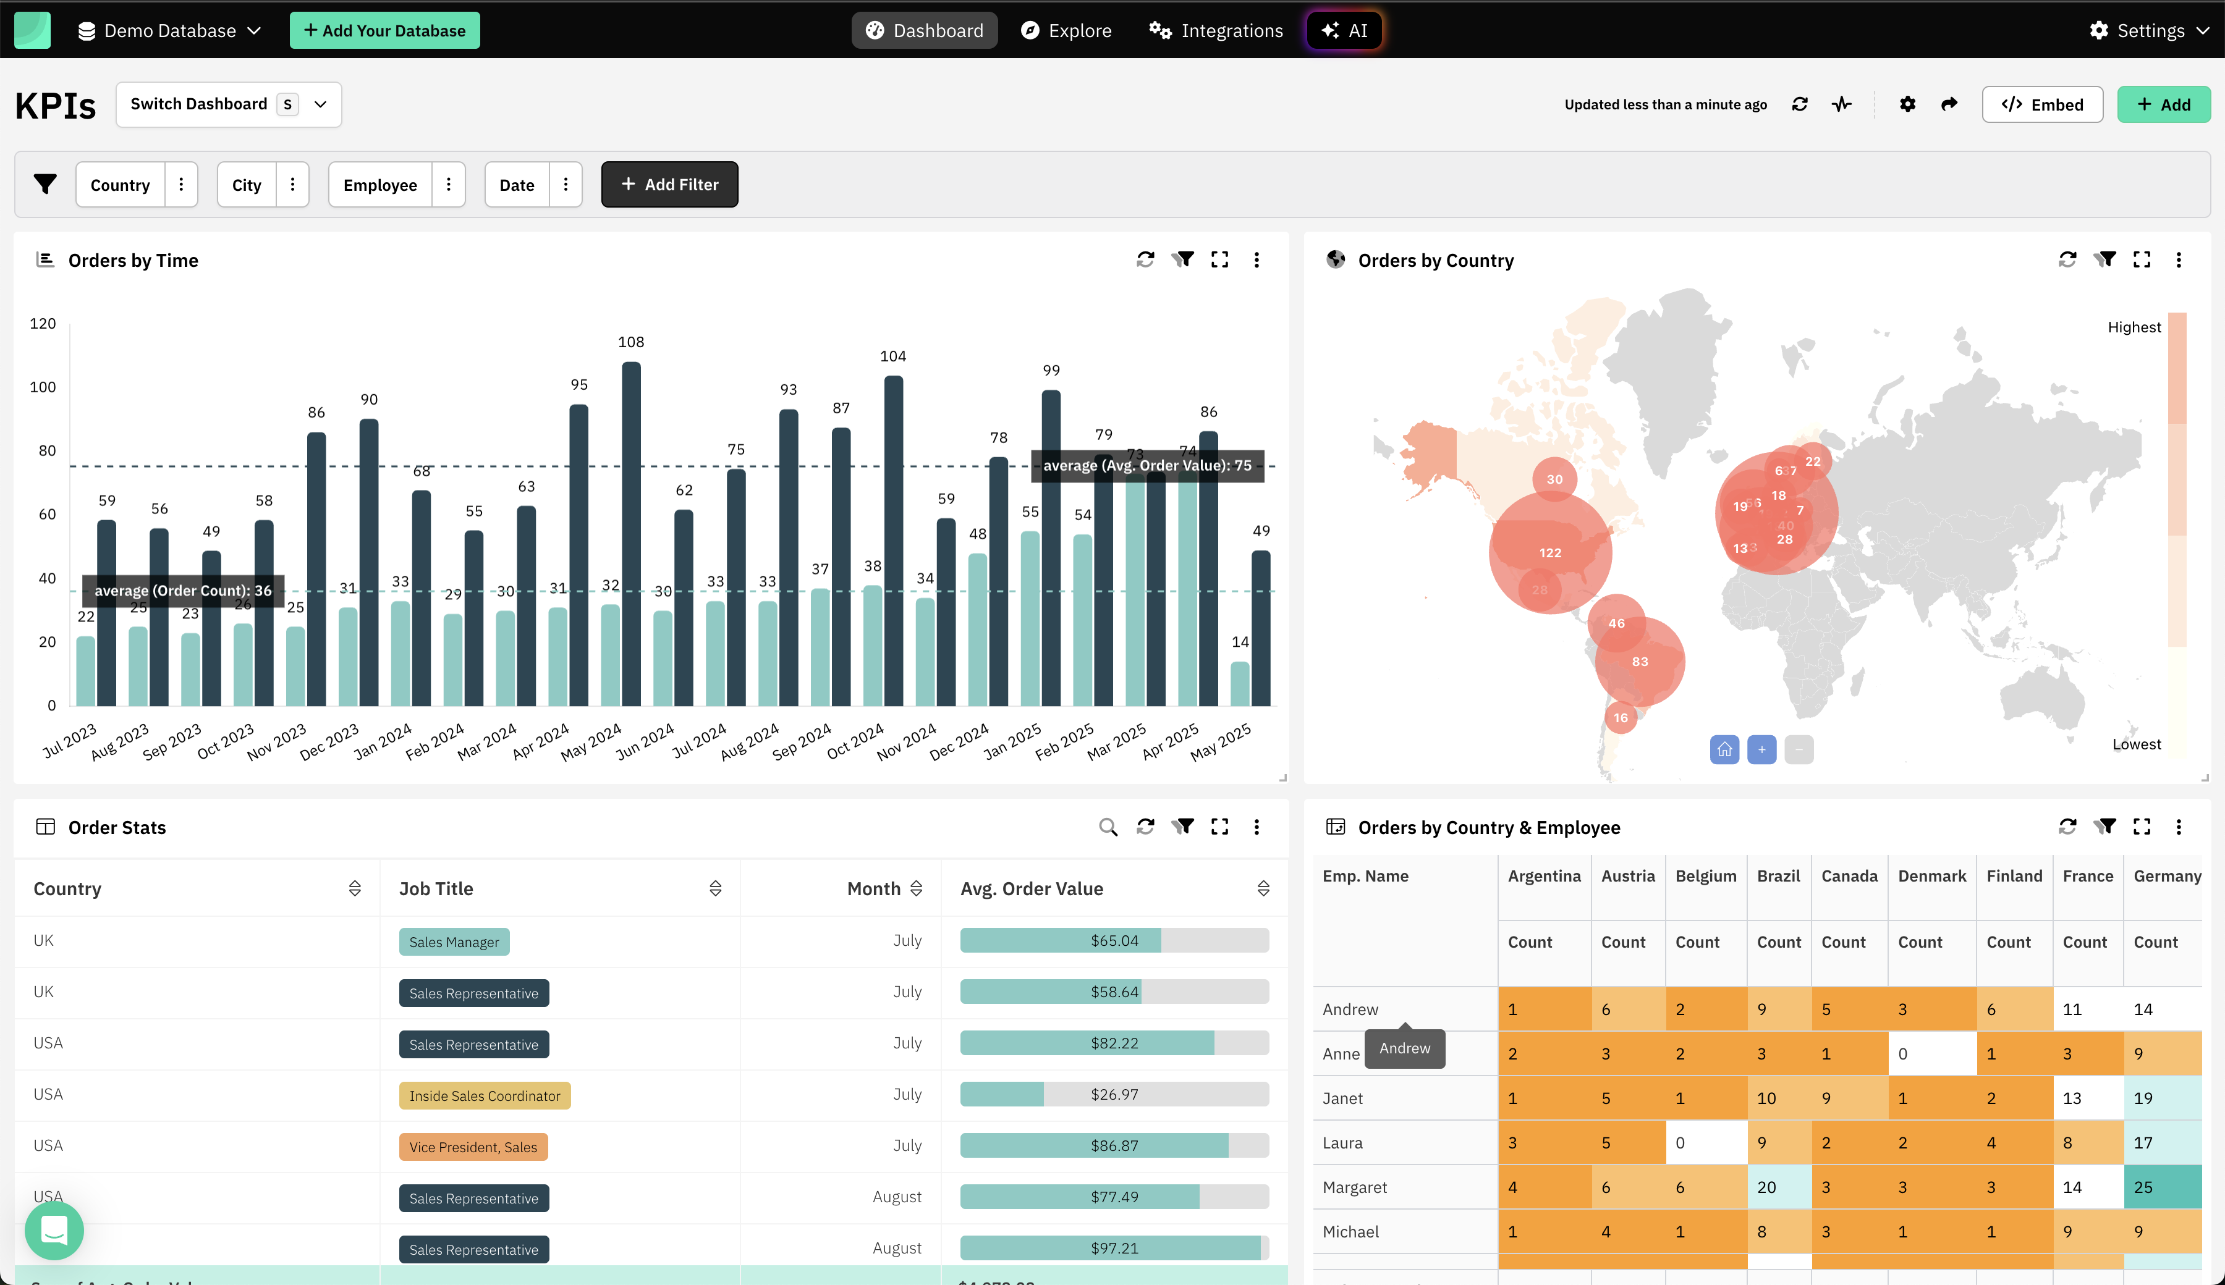Go to the Explore tab

click(x=1066, y=31)
